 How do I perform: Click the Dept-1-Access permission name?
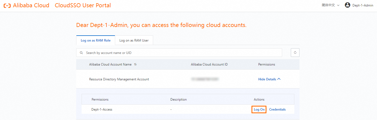[x=102, y=109]
